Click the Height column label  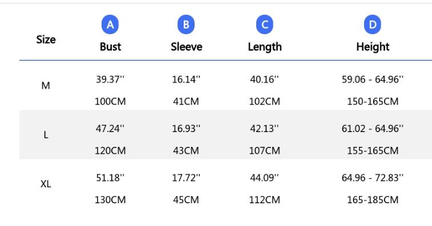click(x=373, y=47)
